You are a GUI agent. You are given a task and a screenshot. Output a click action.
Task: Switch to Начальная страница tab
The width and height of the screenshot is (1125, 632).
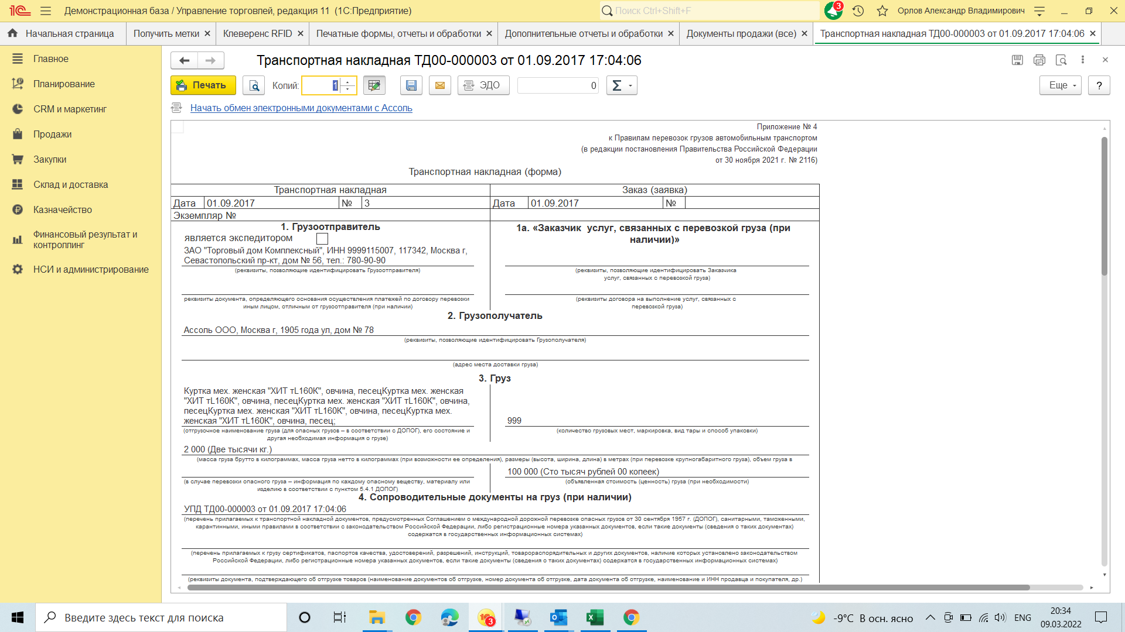[x=62, y=33]
